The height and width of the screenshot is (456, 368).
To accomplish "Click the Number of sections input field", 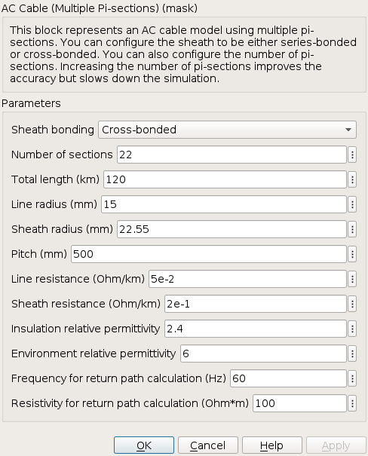I will coord(232,155).
